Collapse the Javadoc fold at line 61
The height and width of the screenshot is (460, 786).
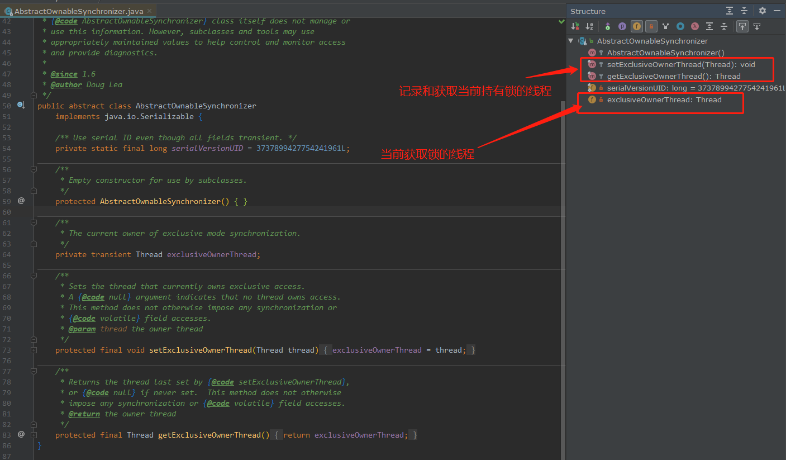tap(34, 222)
